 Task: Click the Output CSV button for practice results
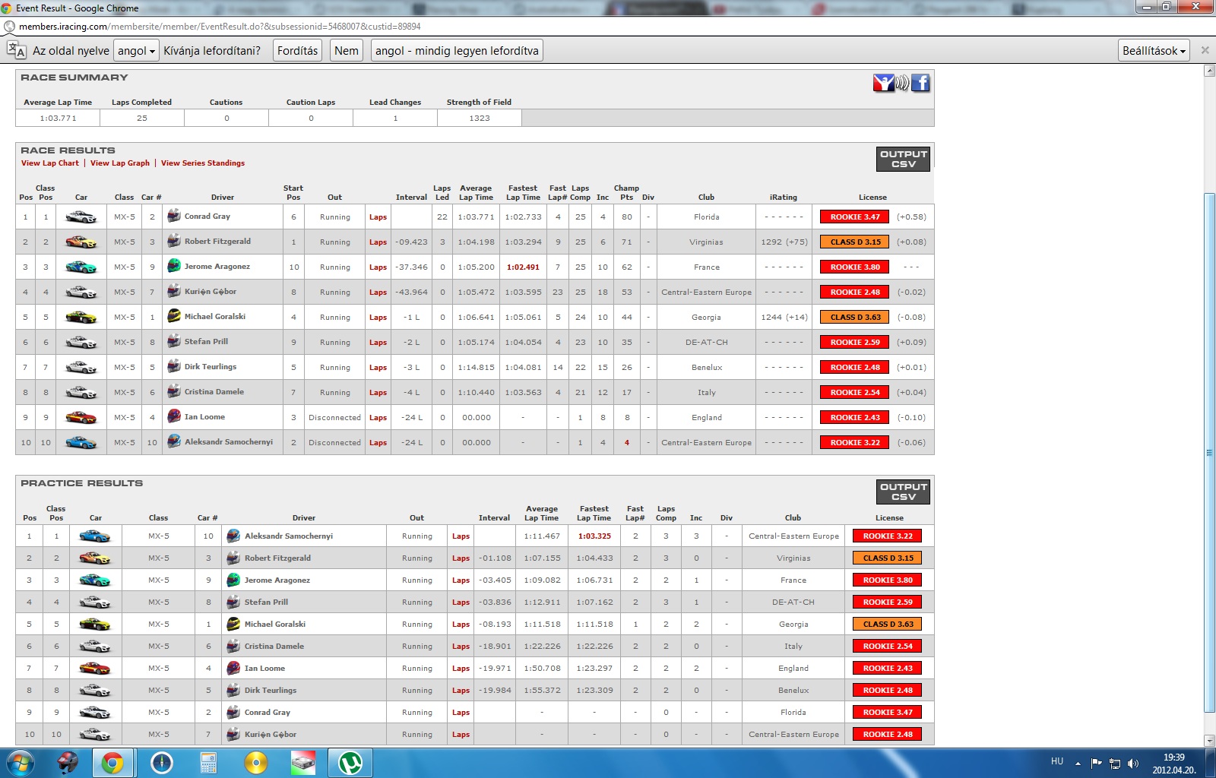pos(903,492)
